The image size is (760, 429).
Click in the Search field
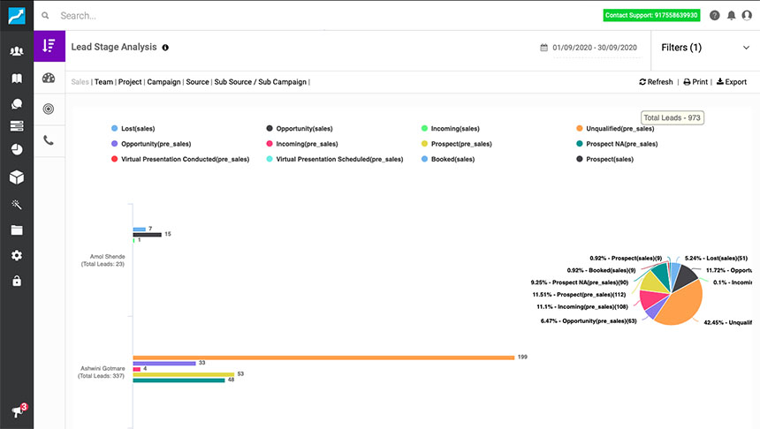(x=265, y=15)
